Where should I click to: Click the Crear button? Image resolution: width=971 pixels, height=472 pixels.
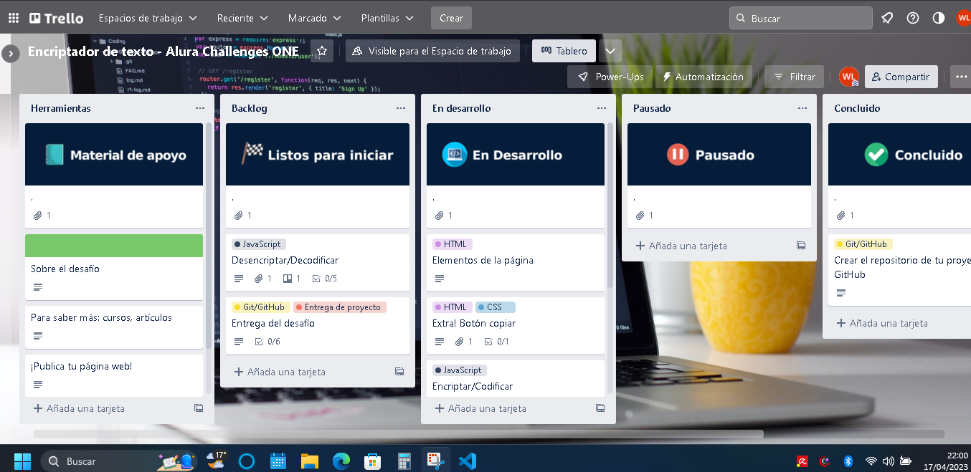[451, 18]
